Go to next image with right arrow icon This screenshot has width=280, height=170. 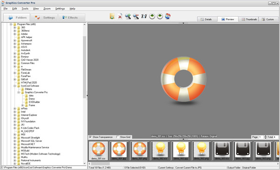click(160, 16)
